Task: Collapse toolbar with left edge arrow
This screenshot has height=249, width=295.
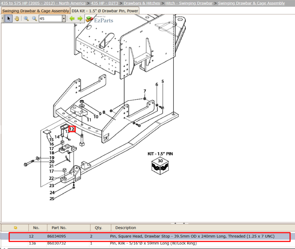Action: point(2,19)
